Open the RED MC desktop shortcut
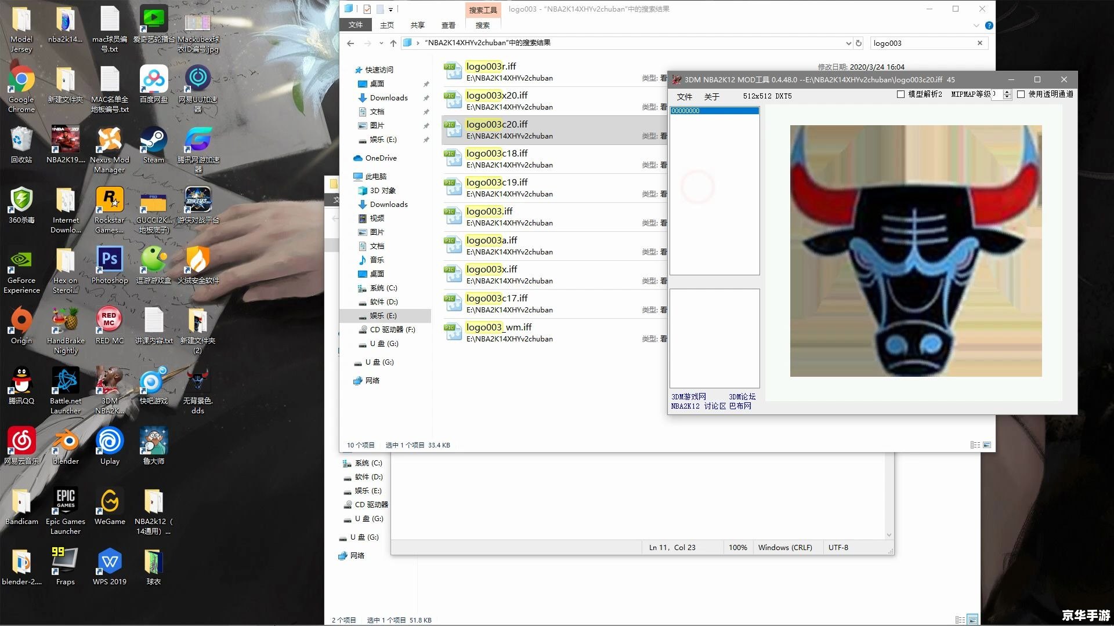Screen dimensions: 1114x626 tap(110, 326)
